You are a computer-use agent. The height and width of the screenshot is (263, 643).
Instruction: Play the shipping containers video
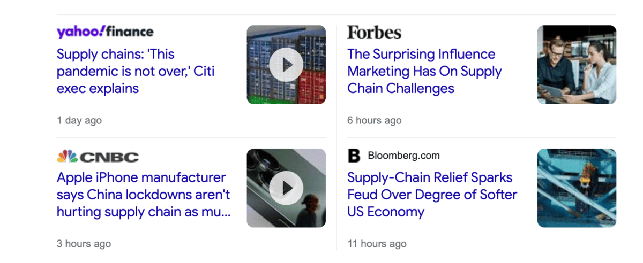pos(286,65)
